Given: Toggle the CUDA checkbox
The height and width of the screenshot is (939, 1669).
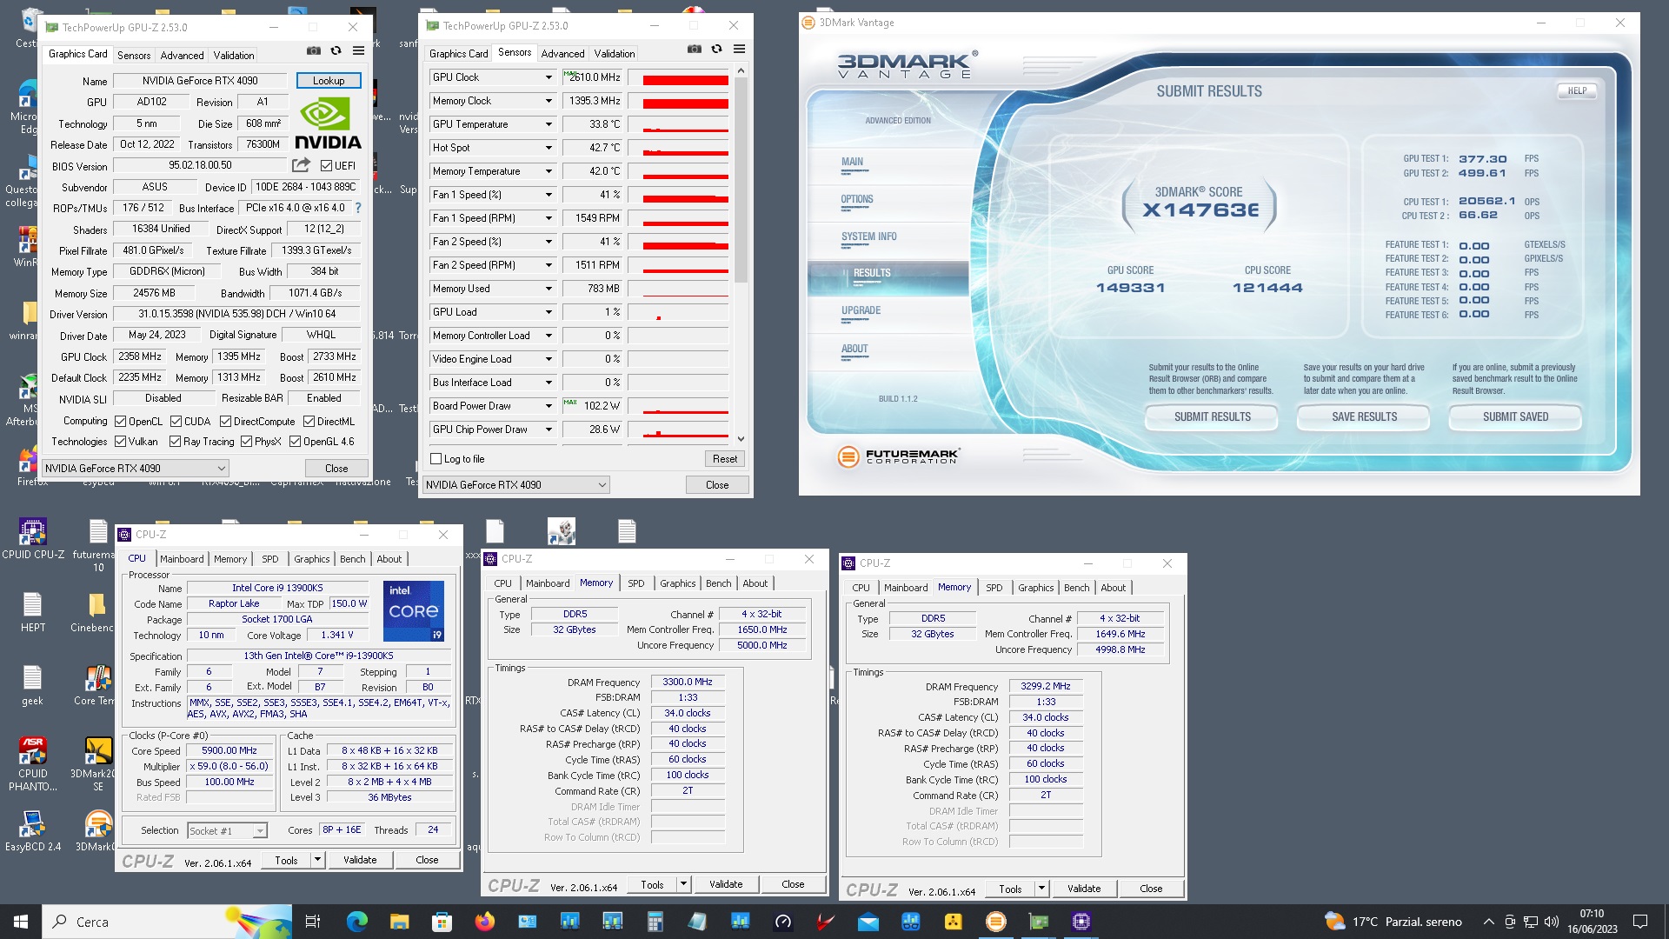Looking at the screenshot, I should (x=176, y=422).
